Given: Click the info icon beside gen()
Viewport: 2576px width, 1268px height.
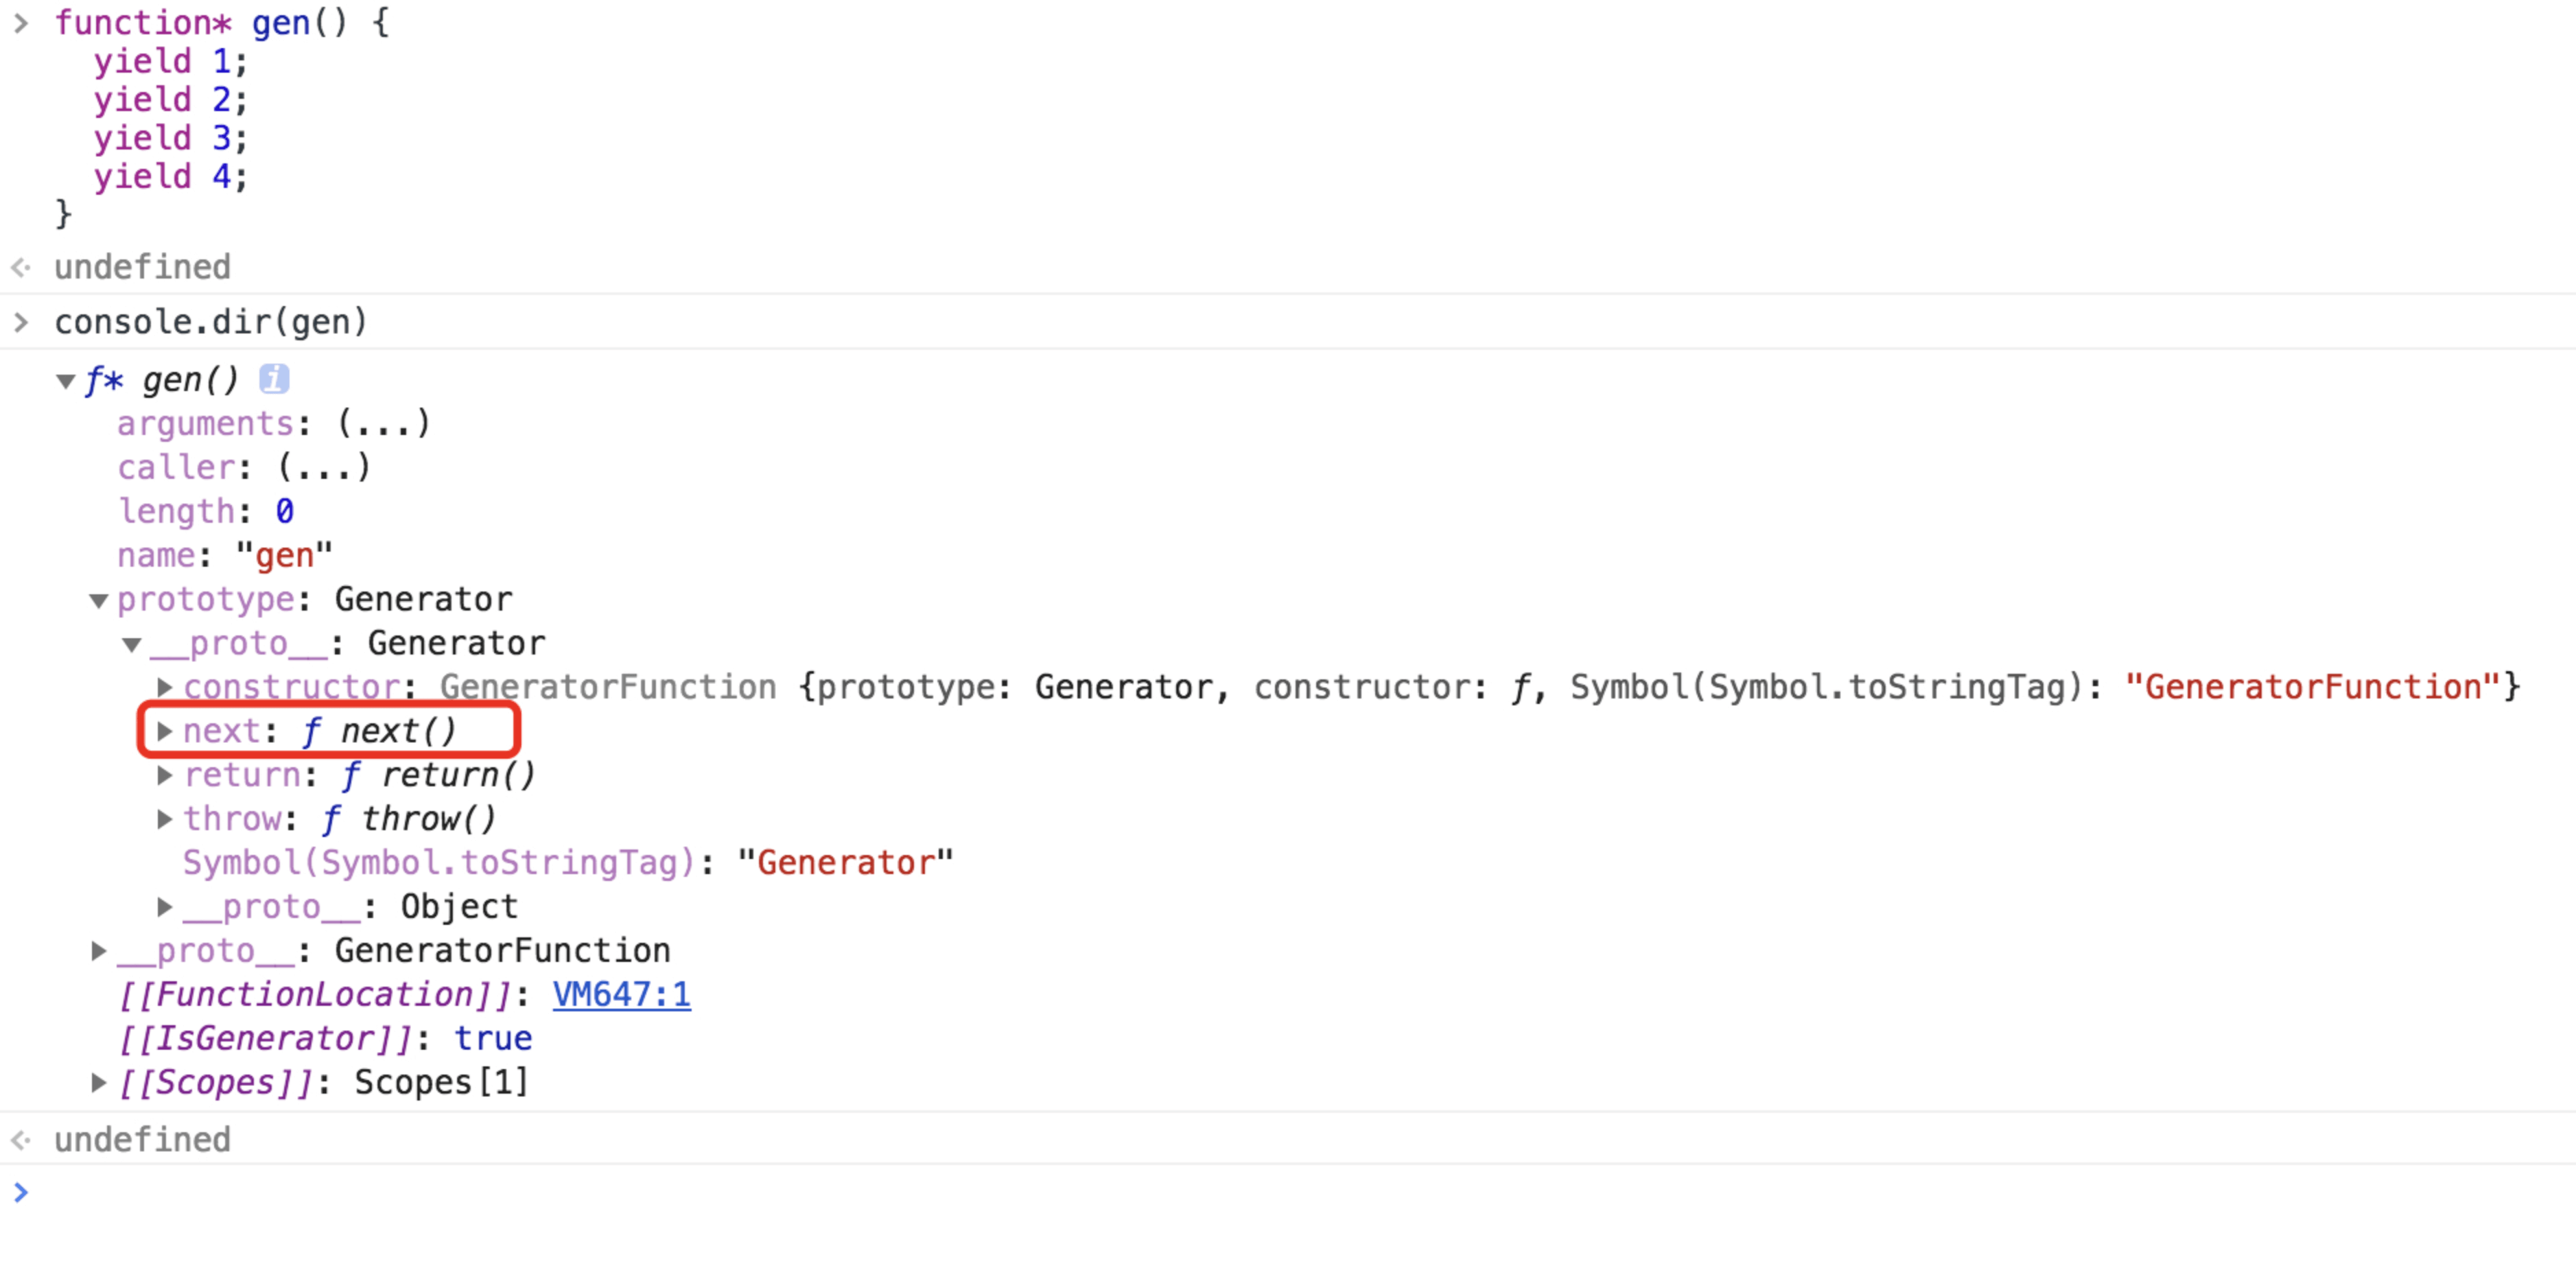Looking at the screenshot, I should pyautogui.click(x=274, y=379).
